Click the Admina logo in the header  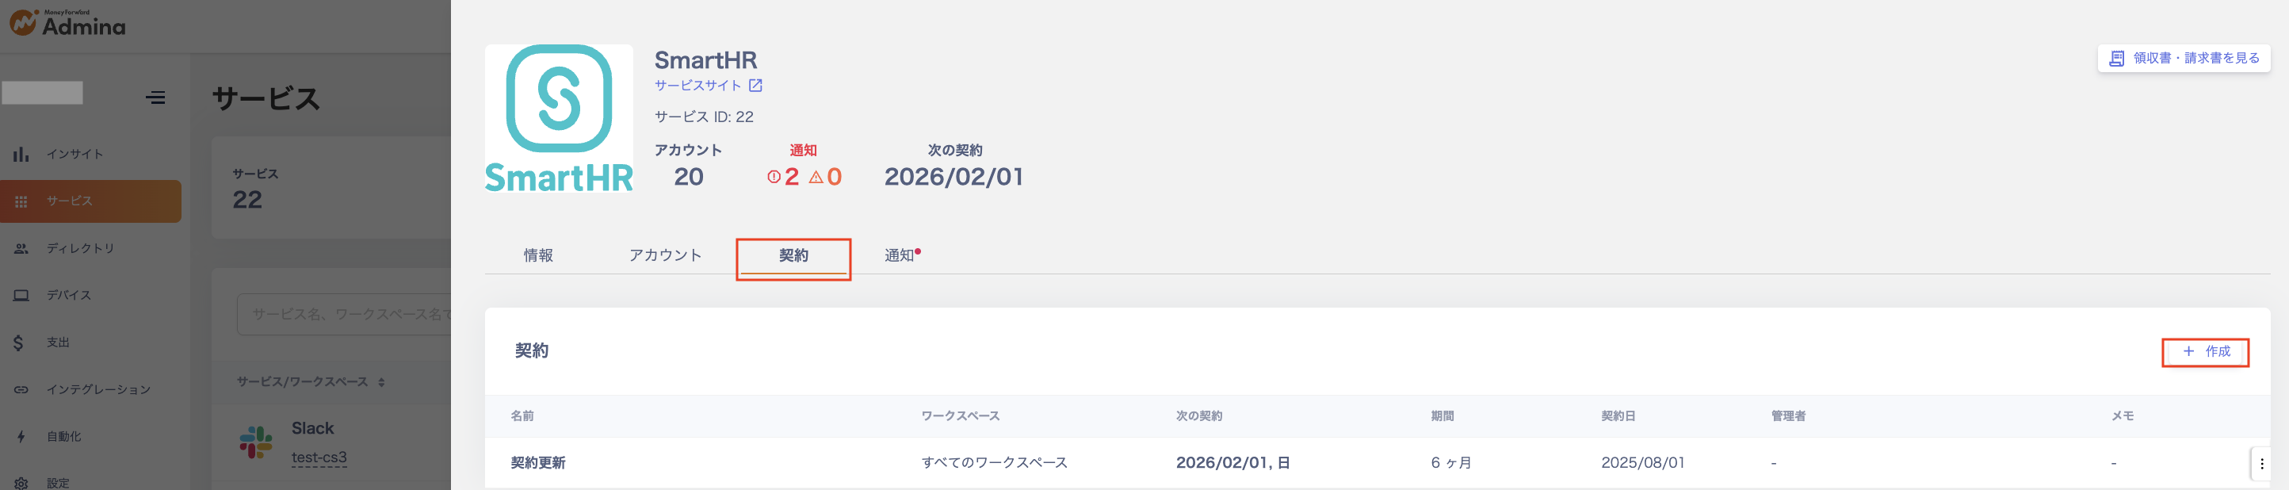point(67,23)
